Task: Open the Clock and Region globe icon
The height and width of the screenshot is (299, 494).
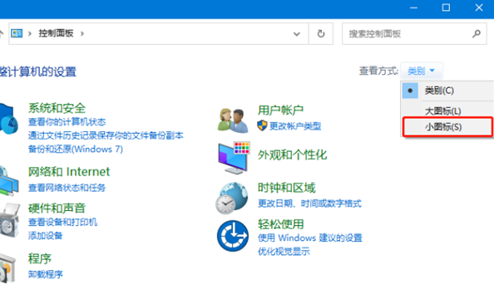Action: (x=232, y=198)
